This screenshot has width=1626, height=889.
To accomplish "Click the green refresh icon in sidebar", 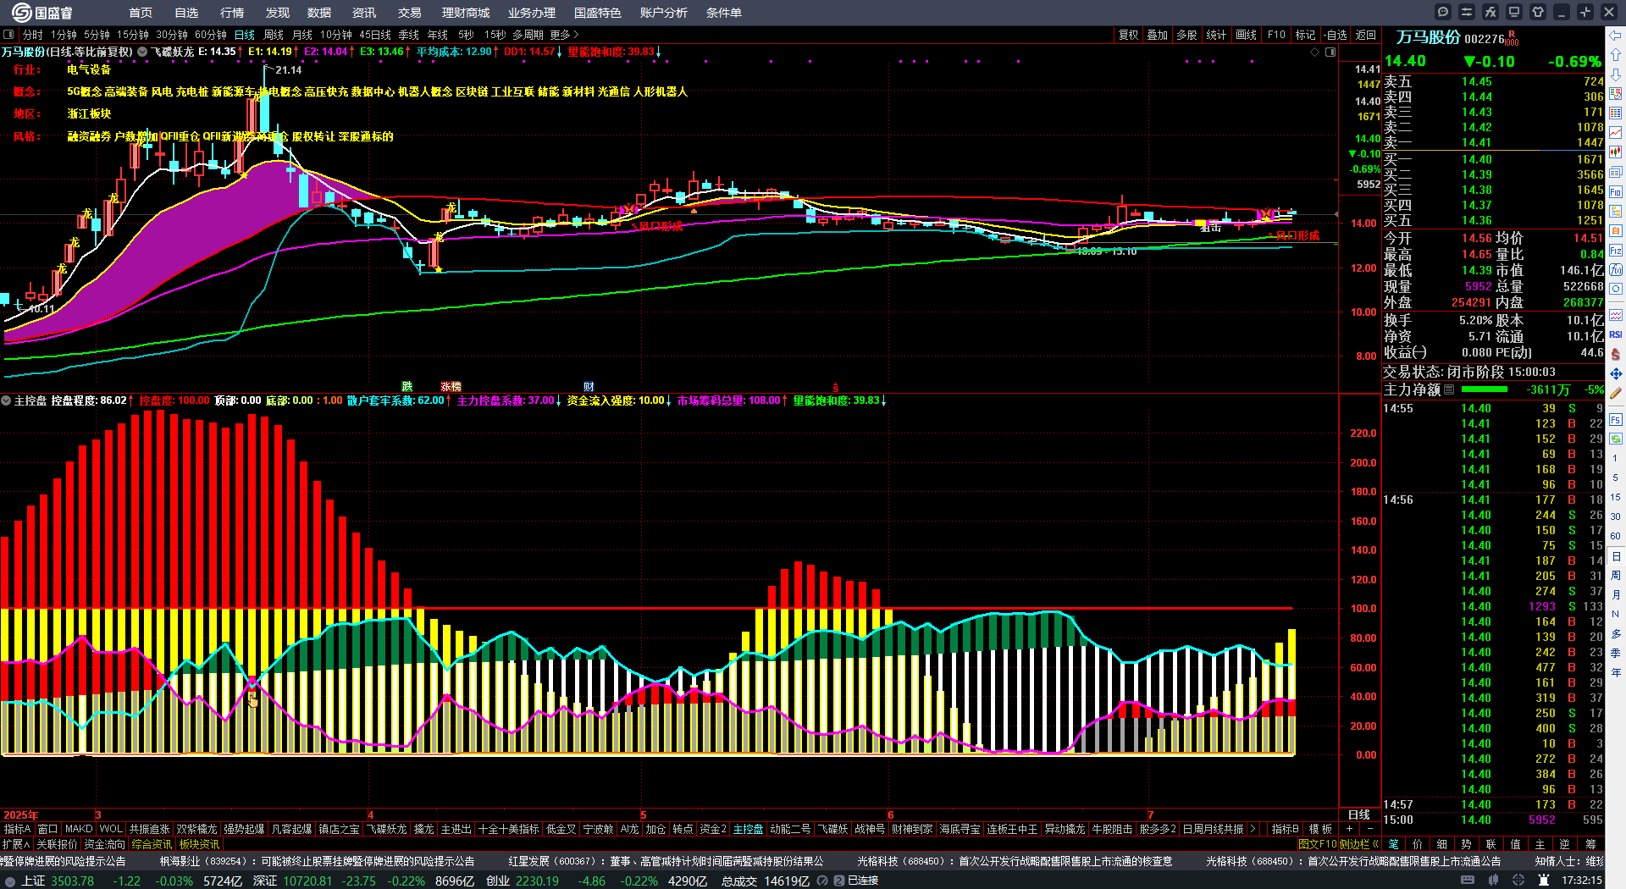I will 1616,439.
